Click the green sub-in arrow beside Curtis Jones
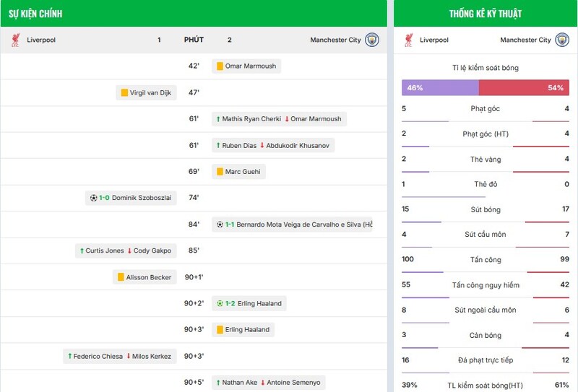 (x=81, y=251)
